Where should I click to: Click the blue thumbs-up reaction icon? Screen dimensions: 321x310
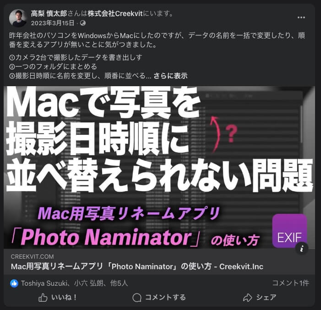(x=14, y=283)
